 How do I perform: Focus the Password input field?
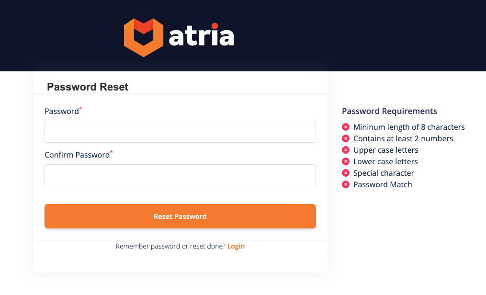180,132
